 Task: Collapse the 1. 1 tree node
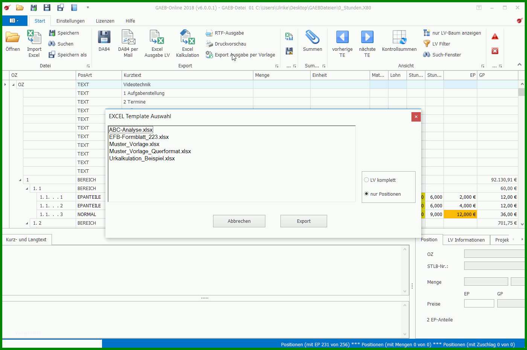(x=27, y=189)
